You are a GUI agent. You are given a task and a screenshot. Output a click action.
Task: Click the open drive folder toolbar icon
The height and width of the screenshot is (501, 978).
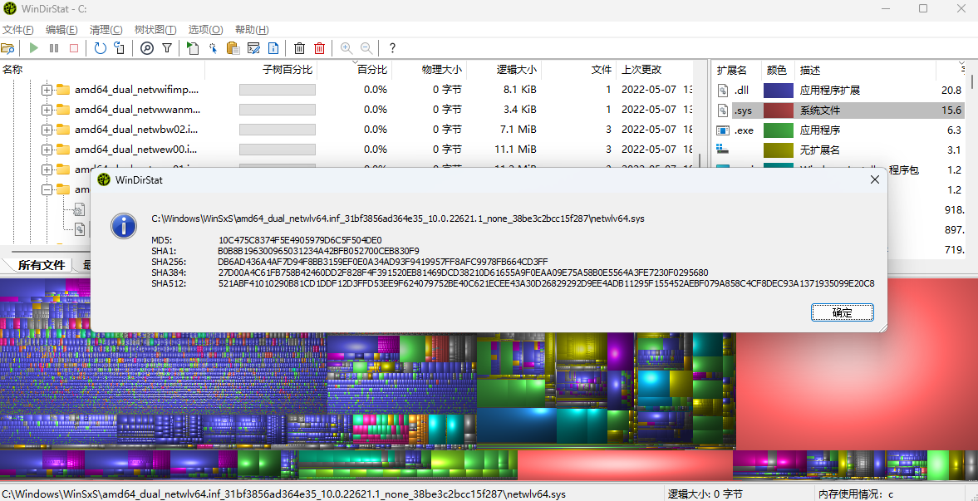point(8,48)
